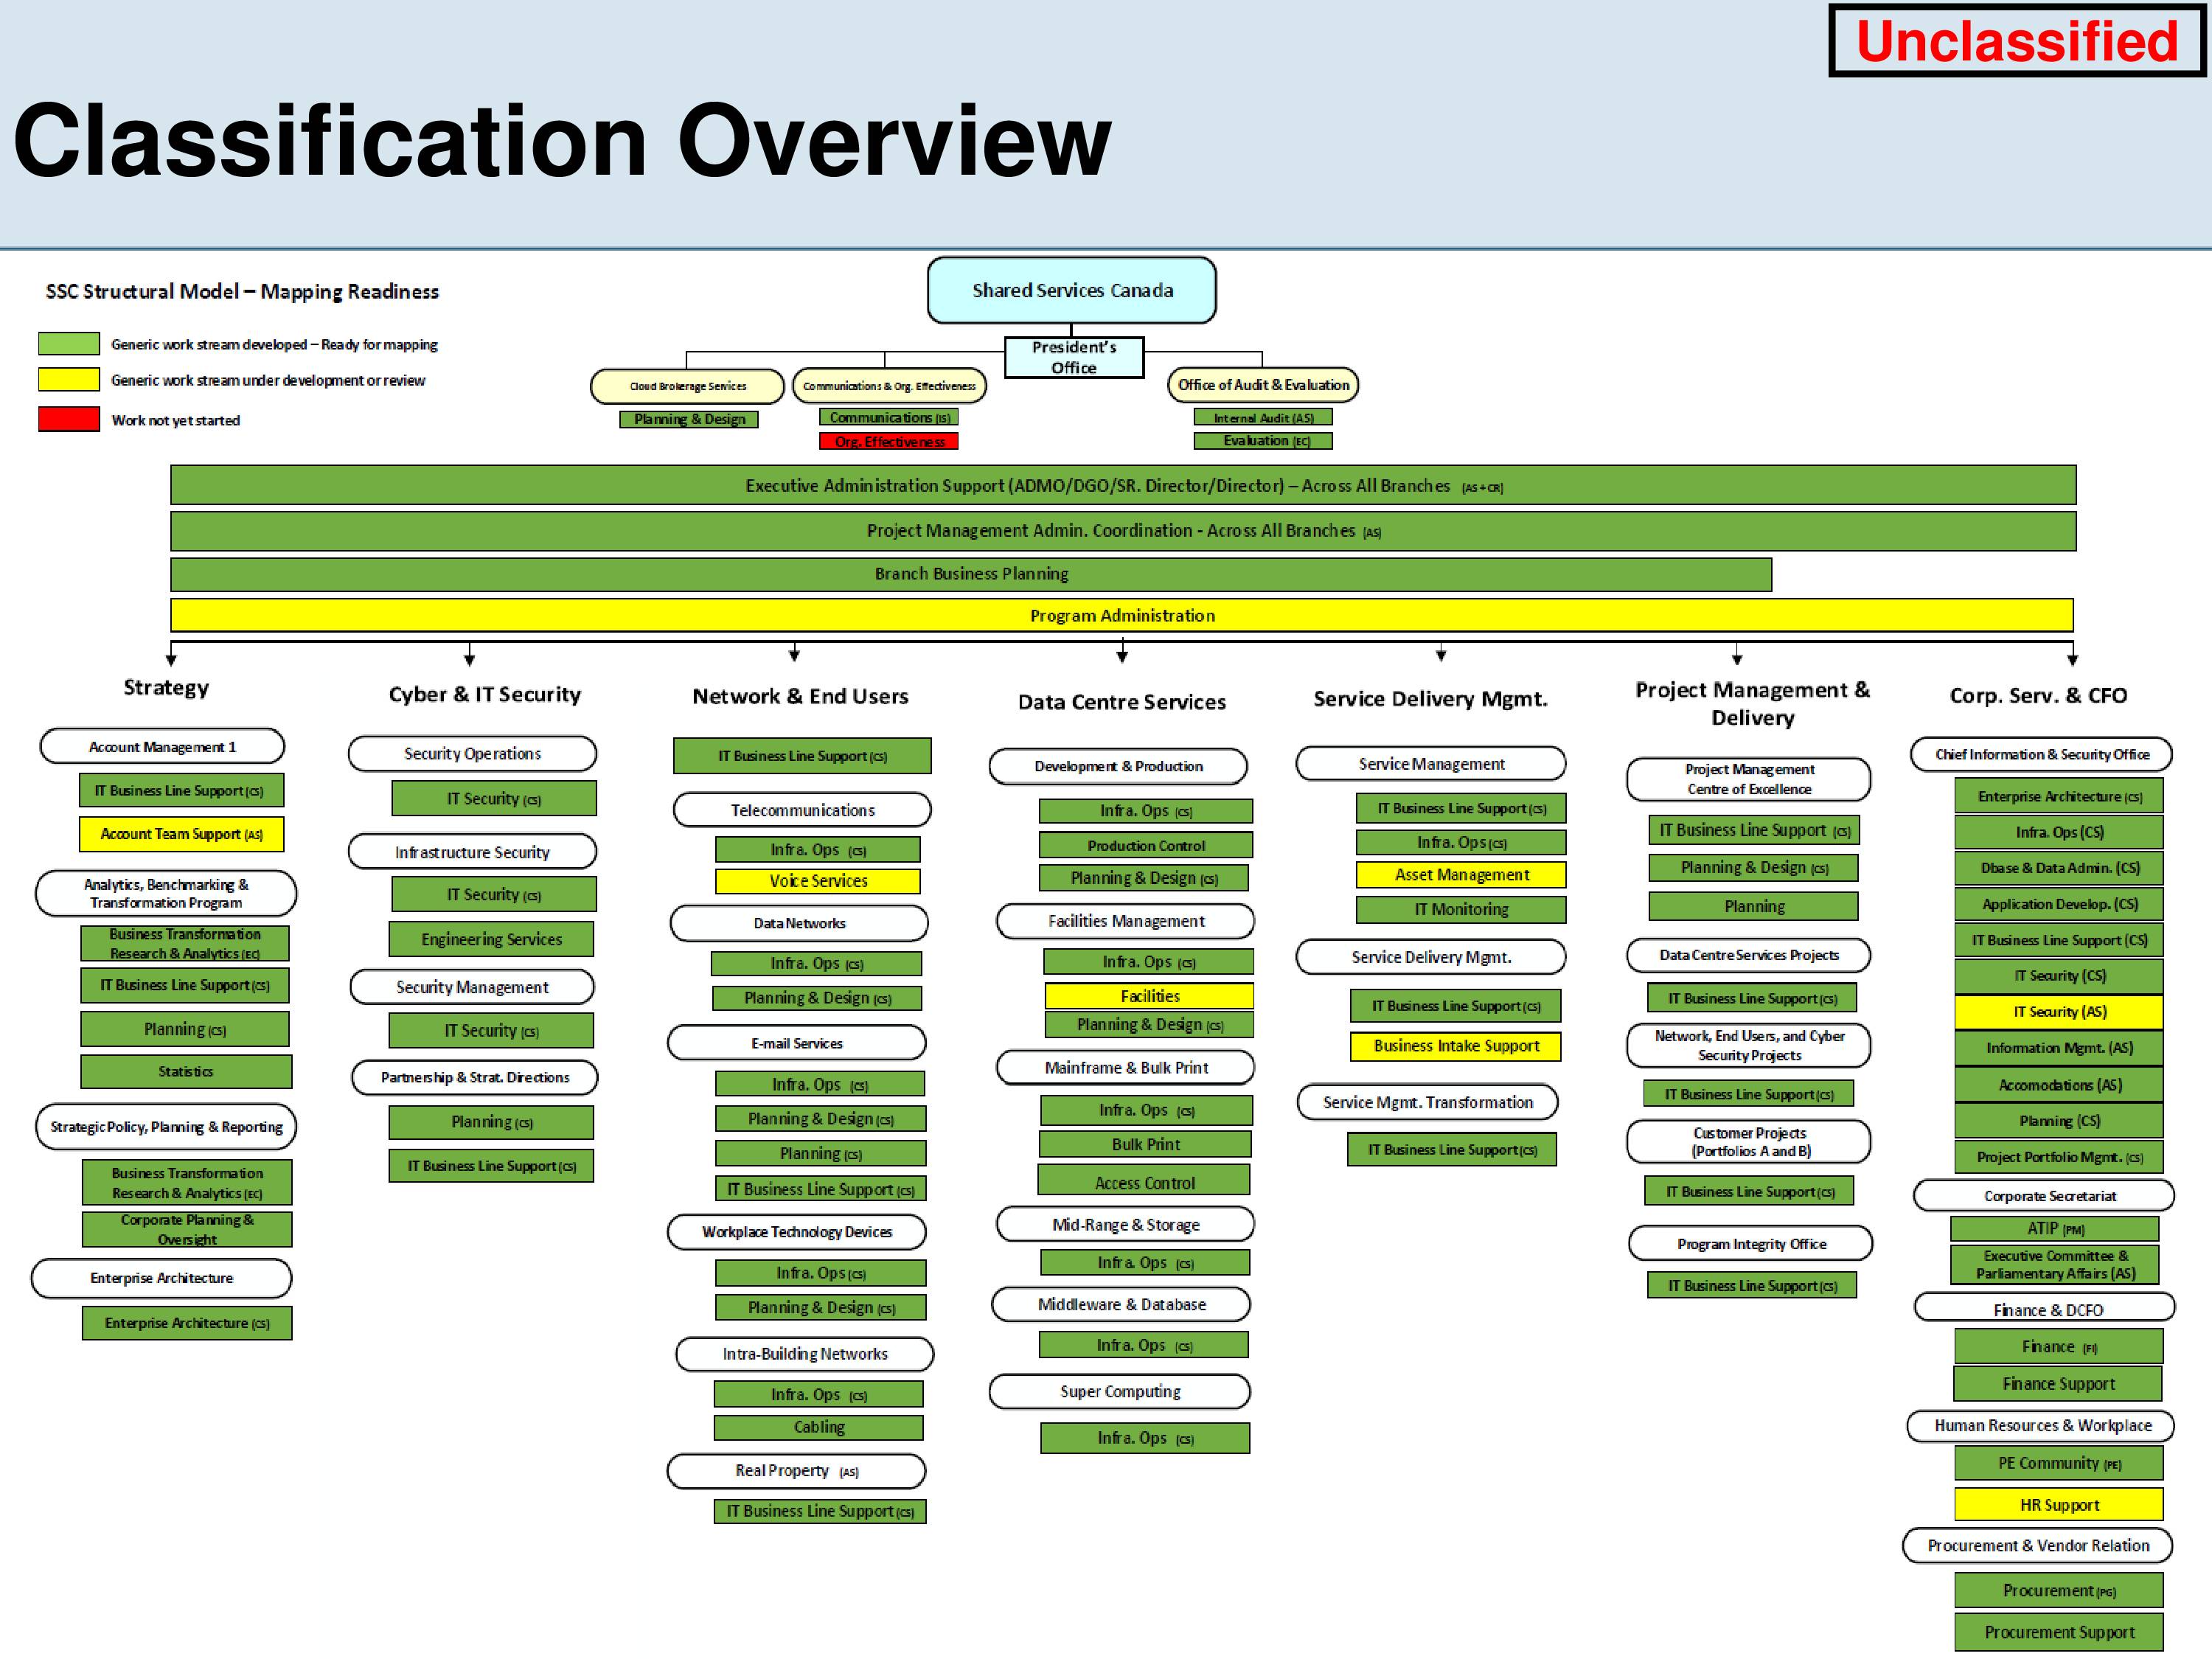Select 'Procurement & Vendor Relation' oval

click(x=2038, y=1546)
